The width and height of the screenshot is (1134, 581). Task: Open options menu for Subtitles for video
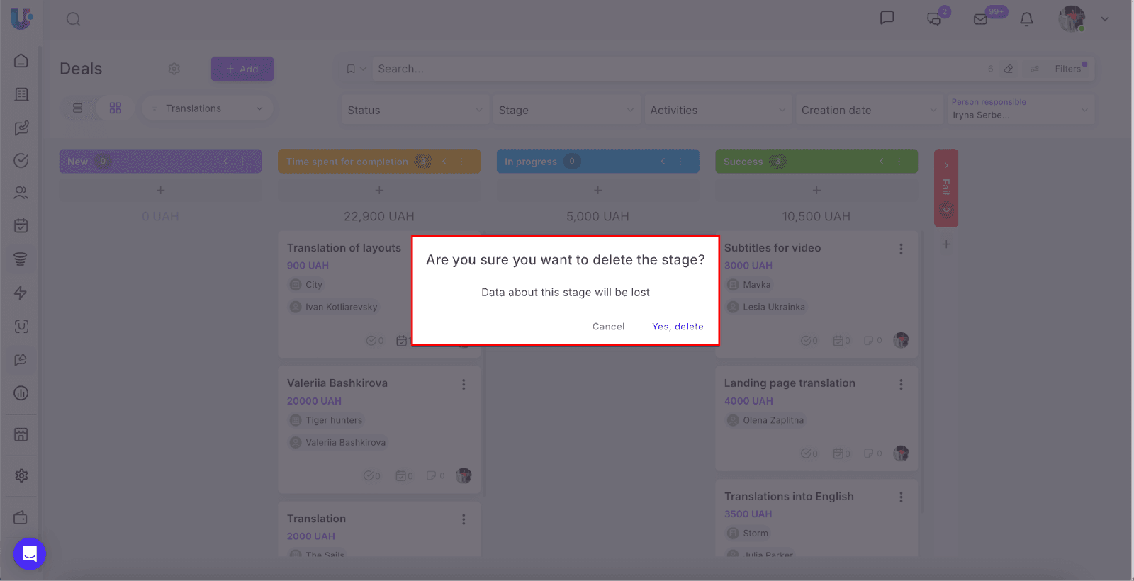click(901, 249)
